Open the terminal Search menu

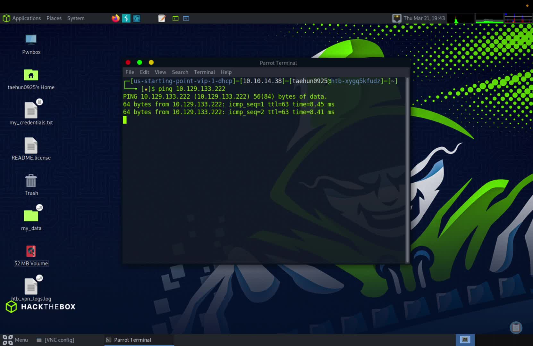pos(180,72)
